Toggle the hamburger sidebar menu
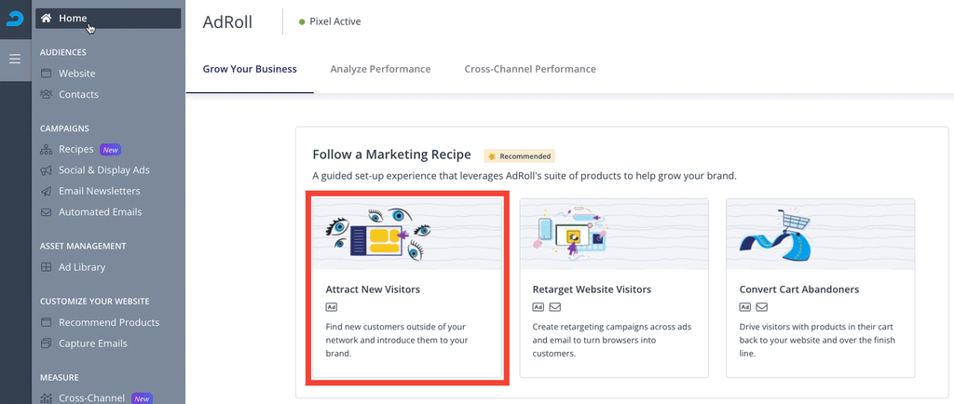 coord(15,59)
